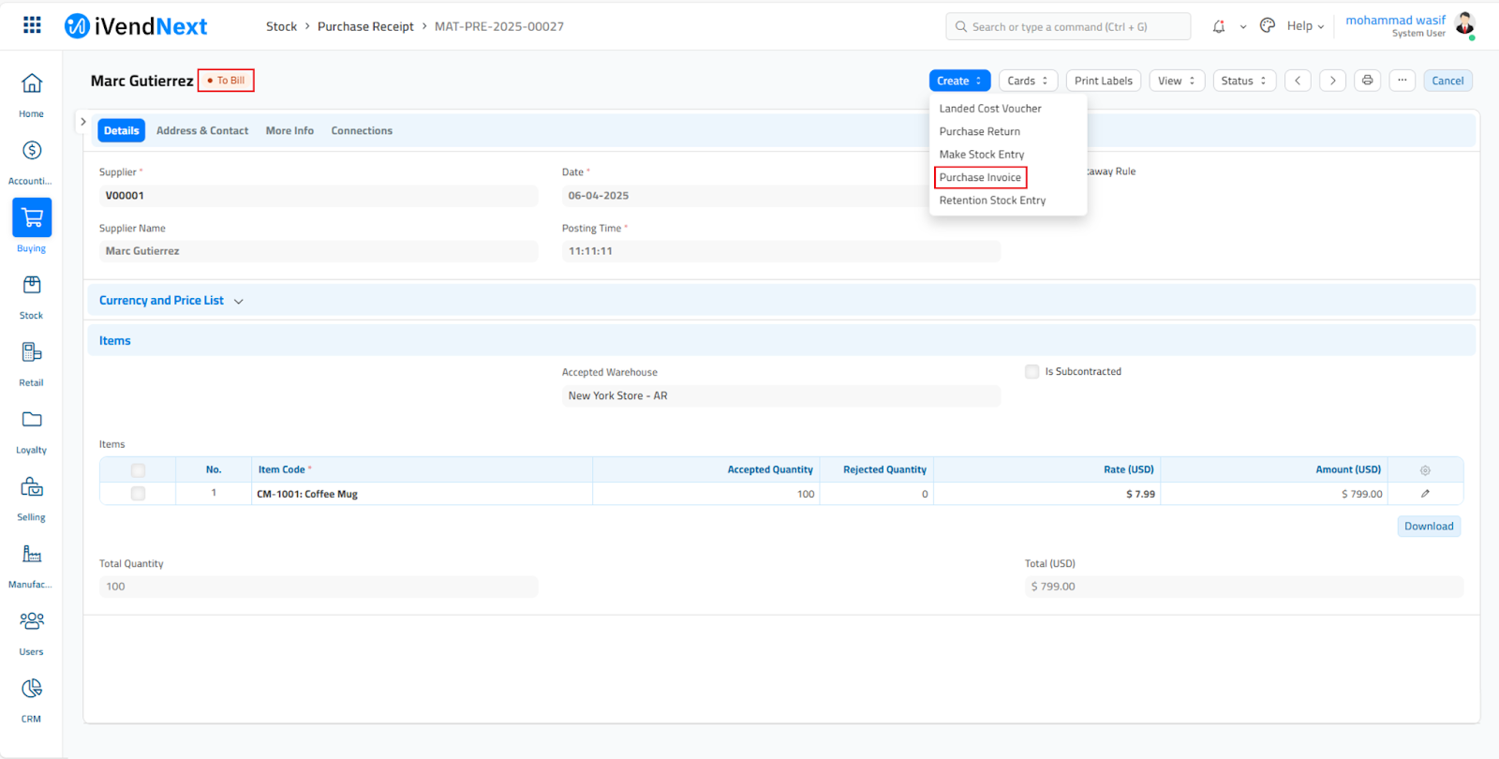1499x759 pixels.
Task: Click the Cancel button
Action: [1447, 81]
